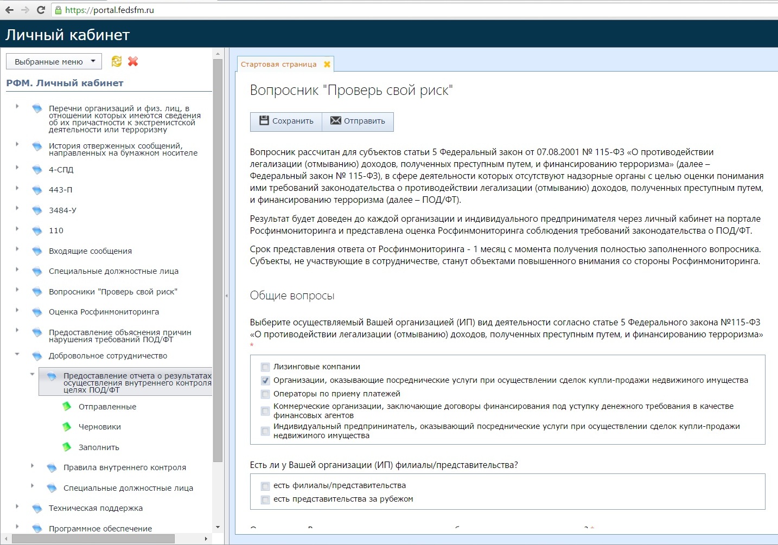Screen dimensions: 778x545
Task: Expand the 443-П tree node
Action: (x=17, y=188)
